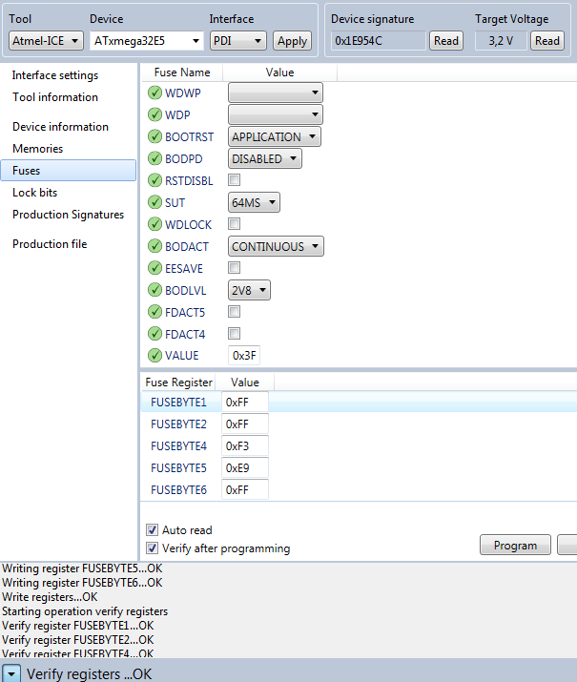
Task: Read the target voltage
Action: click(x=547, y=41)
